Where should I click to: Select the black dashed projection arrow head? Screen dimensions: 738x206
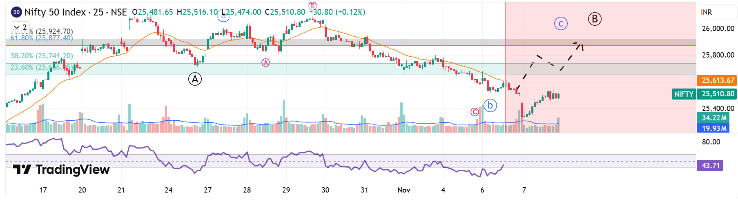point(579,45)
